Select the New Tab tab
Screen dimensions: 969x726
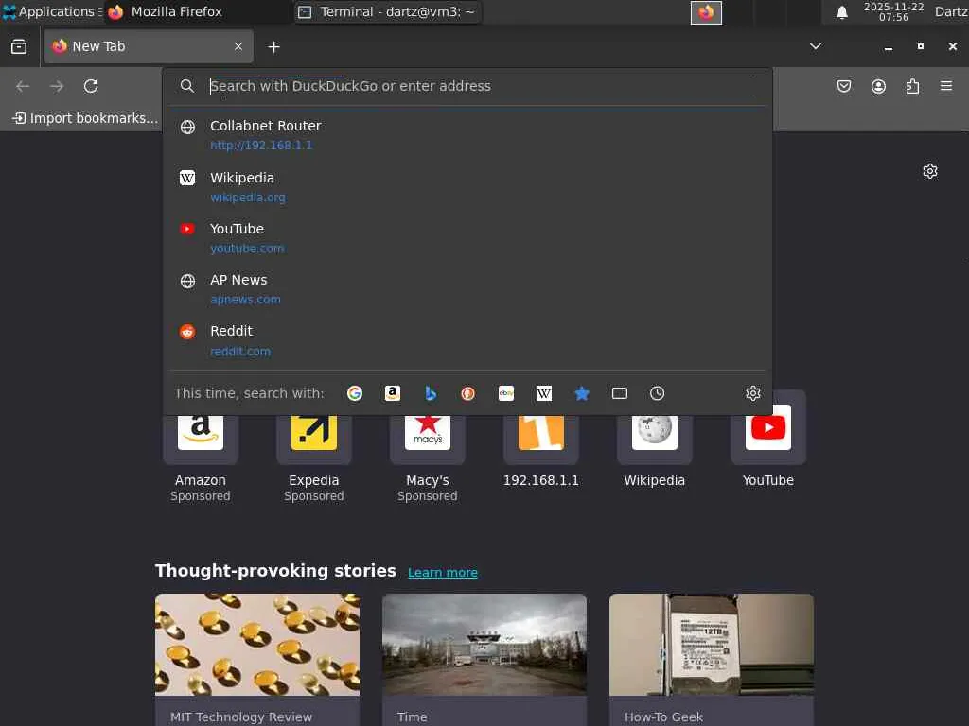click(x=149, y=46)
